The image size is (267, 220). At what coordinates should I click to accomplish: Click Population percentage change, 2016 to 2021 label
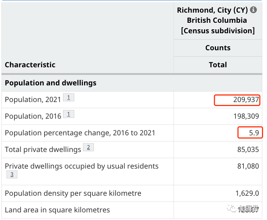click(80, 133)
